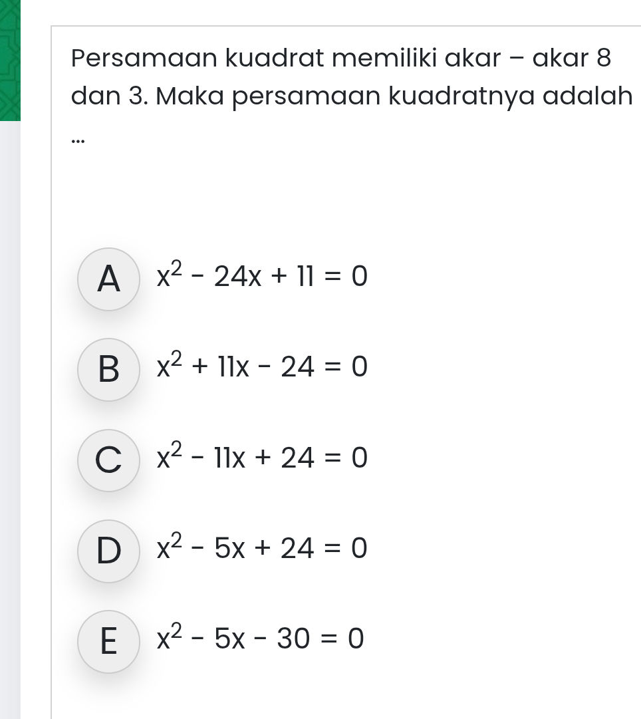Image resolution: width=641 pixels, height=719 pixels.
Task: Click the circled B badge icon
Action: [x=109, y=370]
